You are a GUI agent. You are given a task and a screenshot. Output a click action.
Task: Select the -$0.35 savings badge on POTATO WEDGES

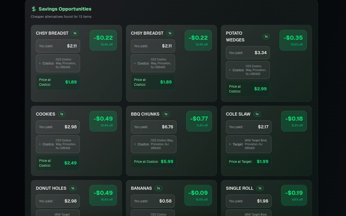(x=293, y=40)
